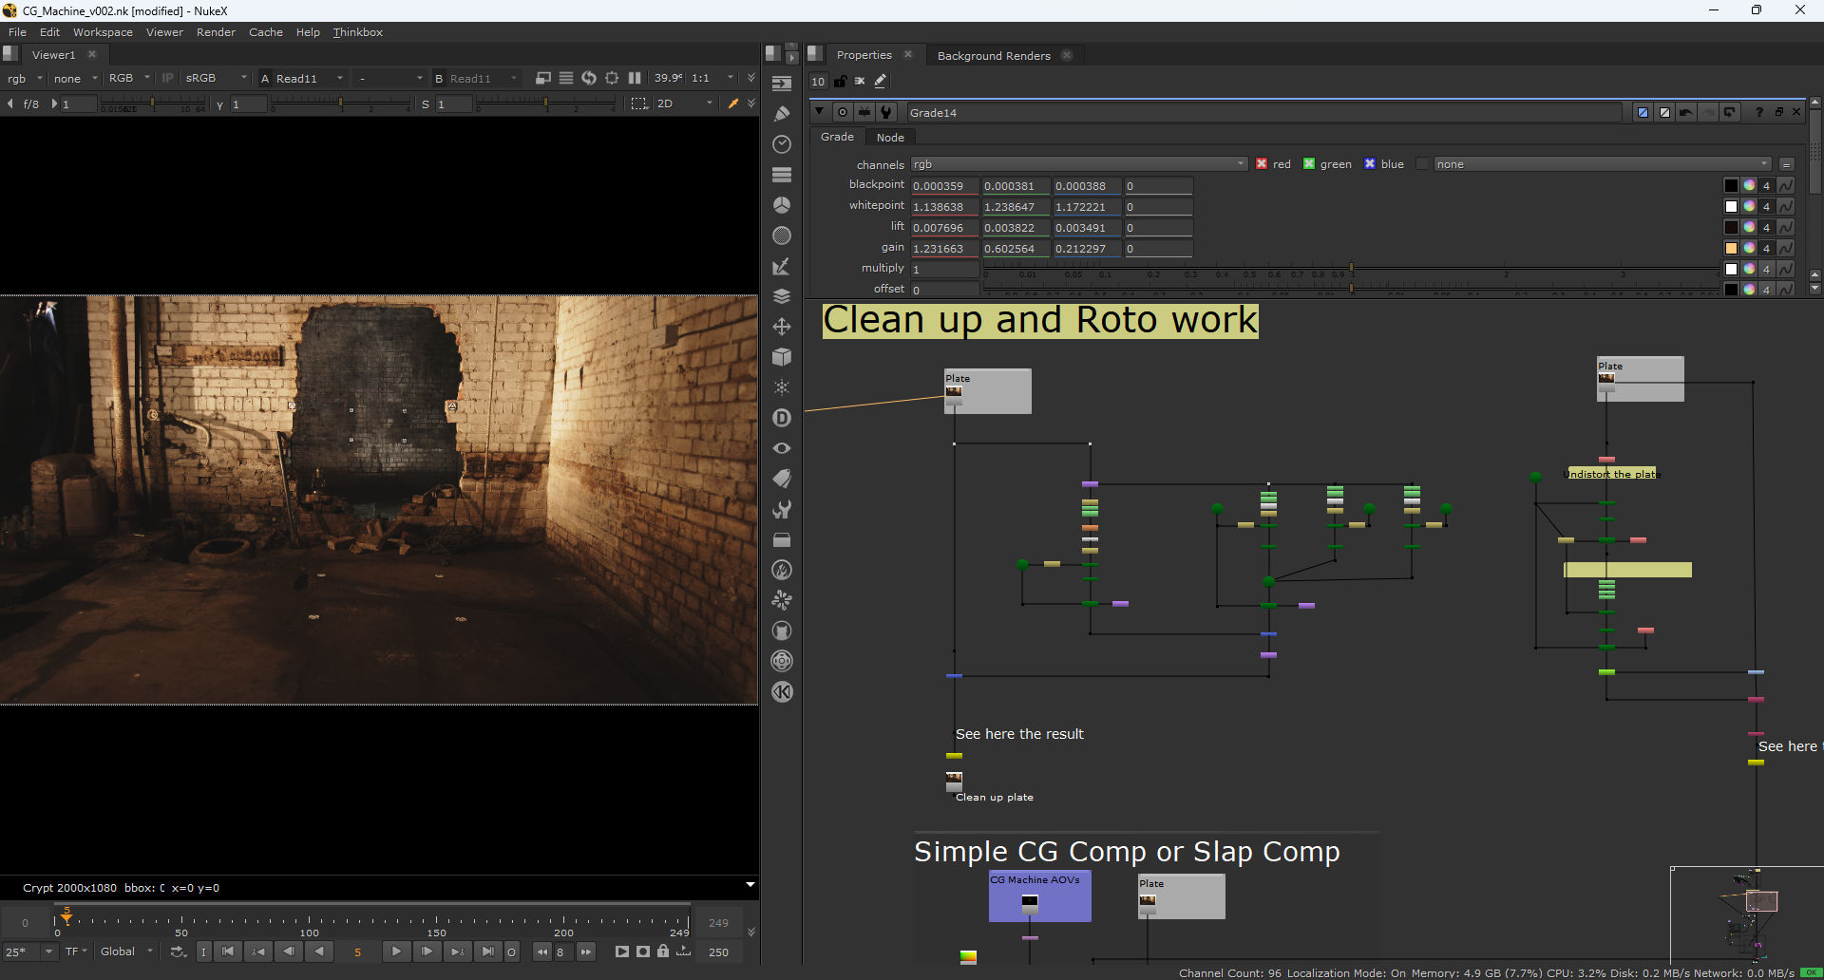1824x980 pixels.
Task: Pause the viewer with the pause icon
Action: [x=635, y=78]
